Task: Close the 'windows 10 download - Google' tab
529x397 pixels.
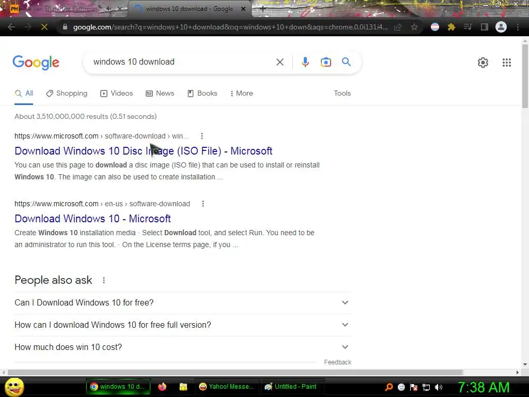Action: click(x=243, y=9)
